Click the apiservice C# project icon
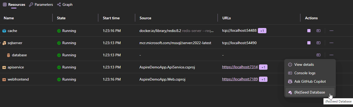The image size is (353, 107). [4, 67]
